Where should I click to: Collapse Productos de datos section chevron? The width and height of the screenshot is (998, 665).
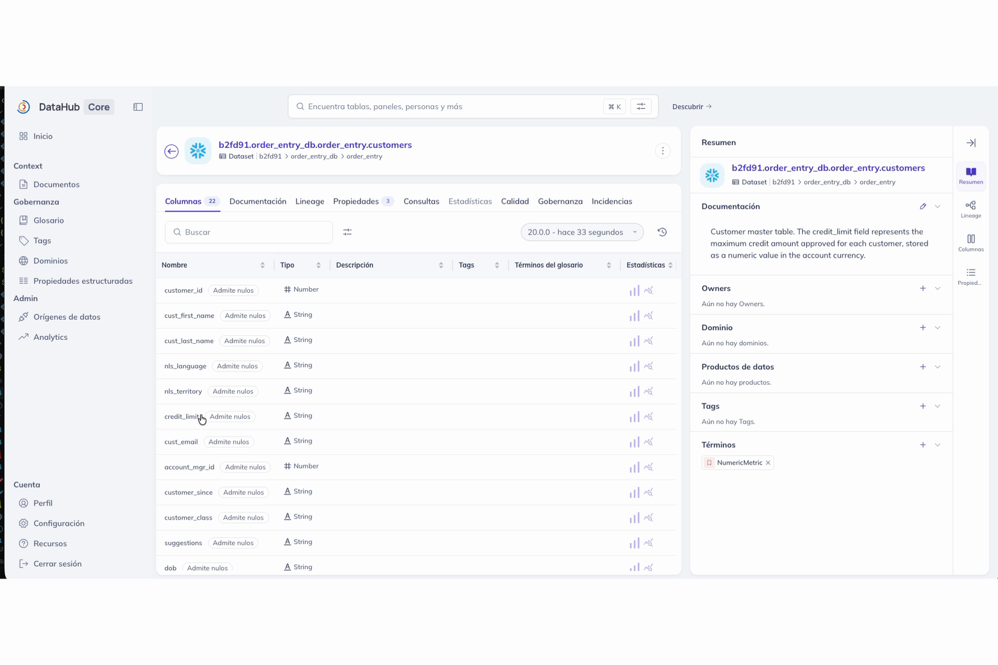tap(938, 367)
